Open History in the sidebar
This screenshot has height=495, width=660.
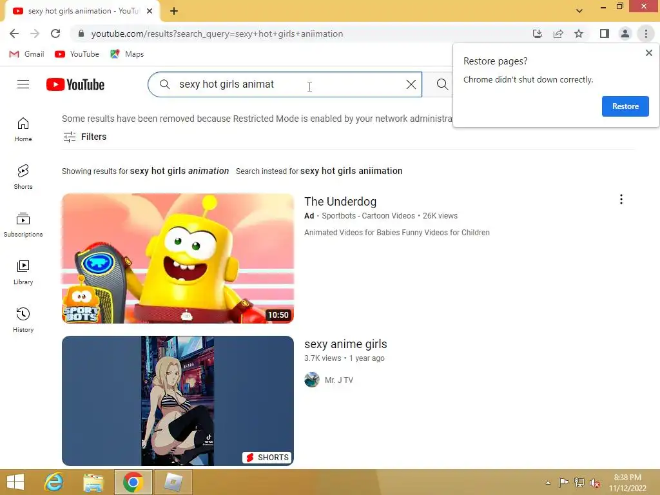coord(23,320)
